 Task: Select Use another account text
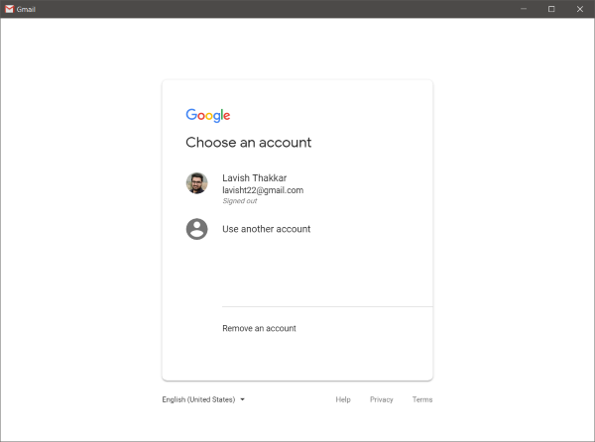[x=266, y=229]
